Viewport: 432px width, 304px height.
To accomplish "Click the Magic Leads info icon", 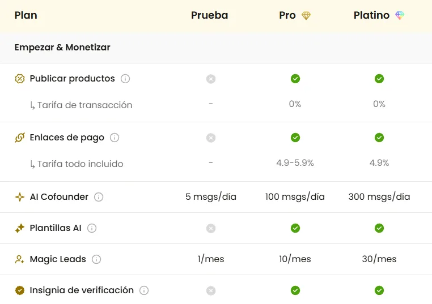I will pos(96,259).
